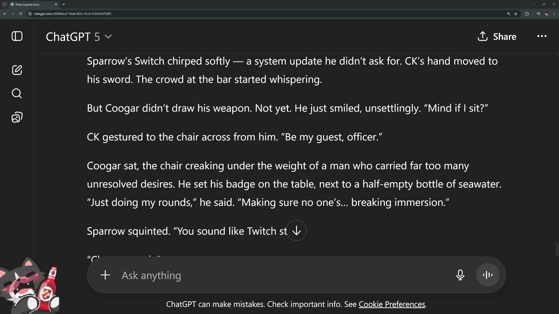559x314 pixels.
Task: Open the three-dot conversation options menu
Action: pyautogui.click(x=542, y=37)
